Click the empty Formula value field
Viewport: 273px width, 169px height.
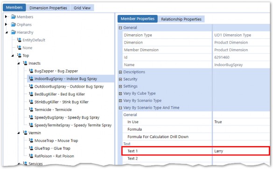(241, 129)
